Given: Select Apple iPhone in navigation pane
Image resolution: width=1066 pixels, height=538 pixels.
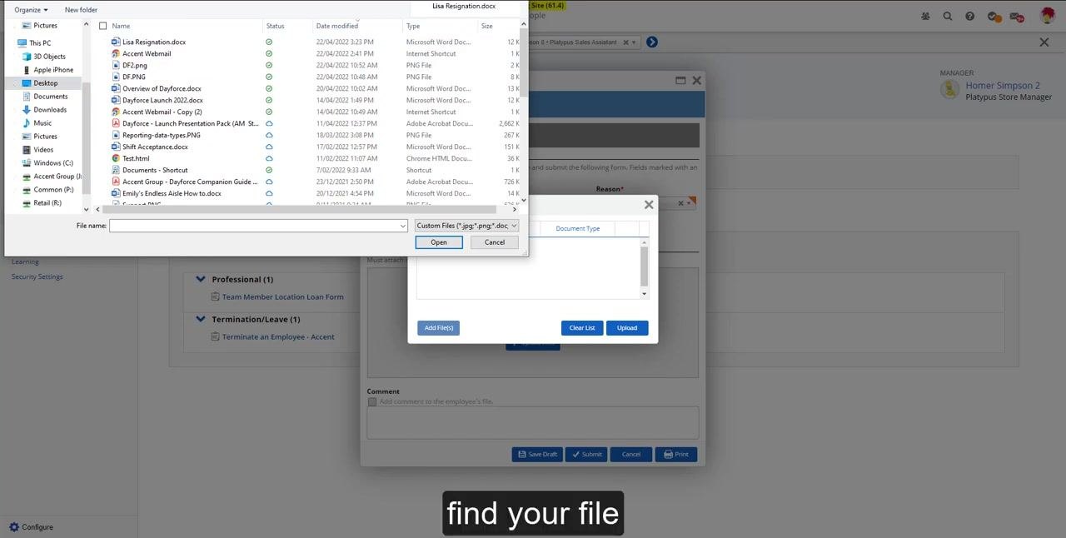Looking at the screenshot, I should (53, 70).
